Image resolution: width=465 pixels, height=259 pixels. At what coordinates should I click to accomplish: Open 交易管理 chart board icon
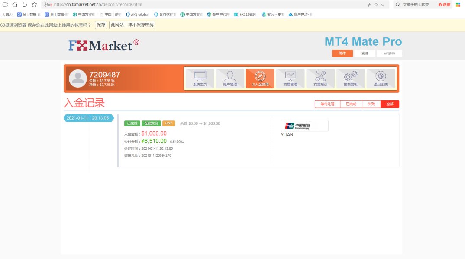pyautogui.click(x=290, y=79)
